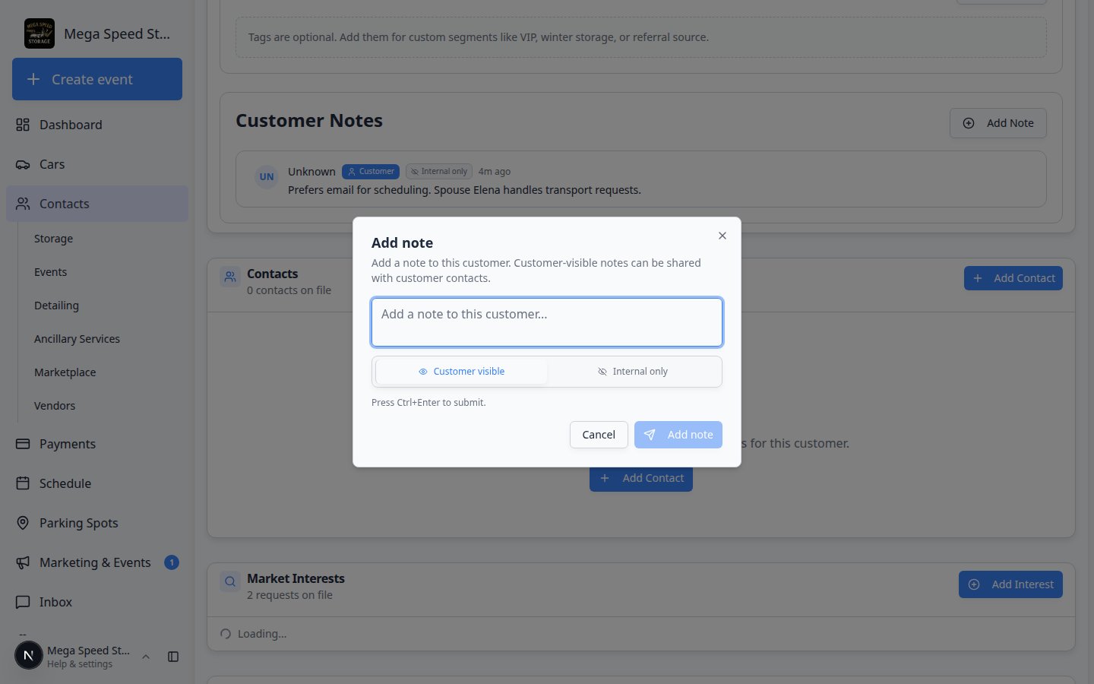Click the Schedule calendar icon
The image size is (1094, 684).
click(23, 483)
